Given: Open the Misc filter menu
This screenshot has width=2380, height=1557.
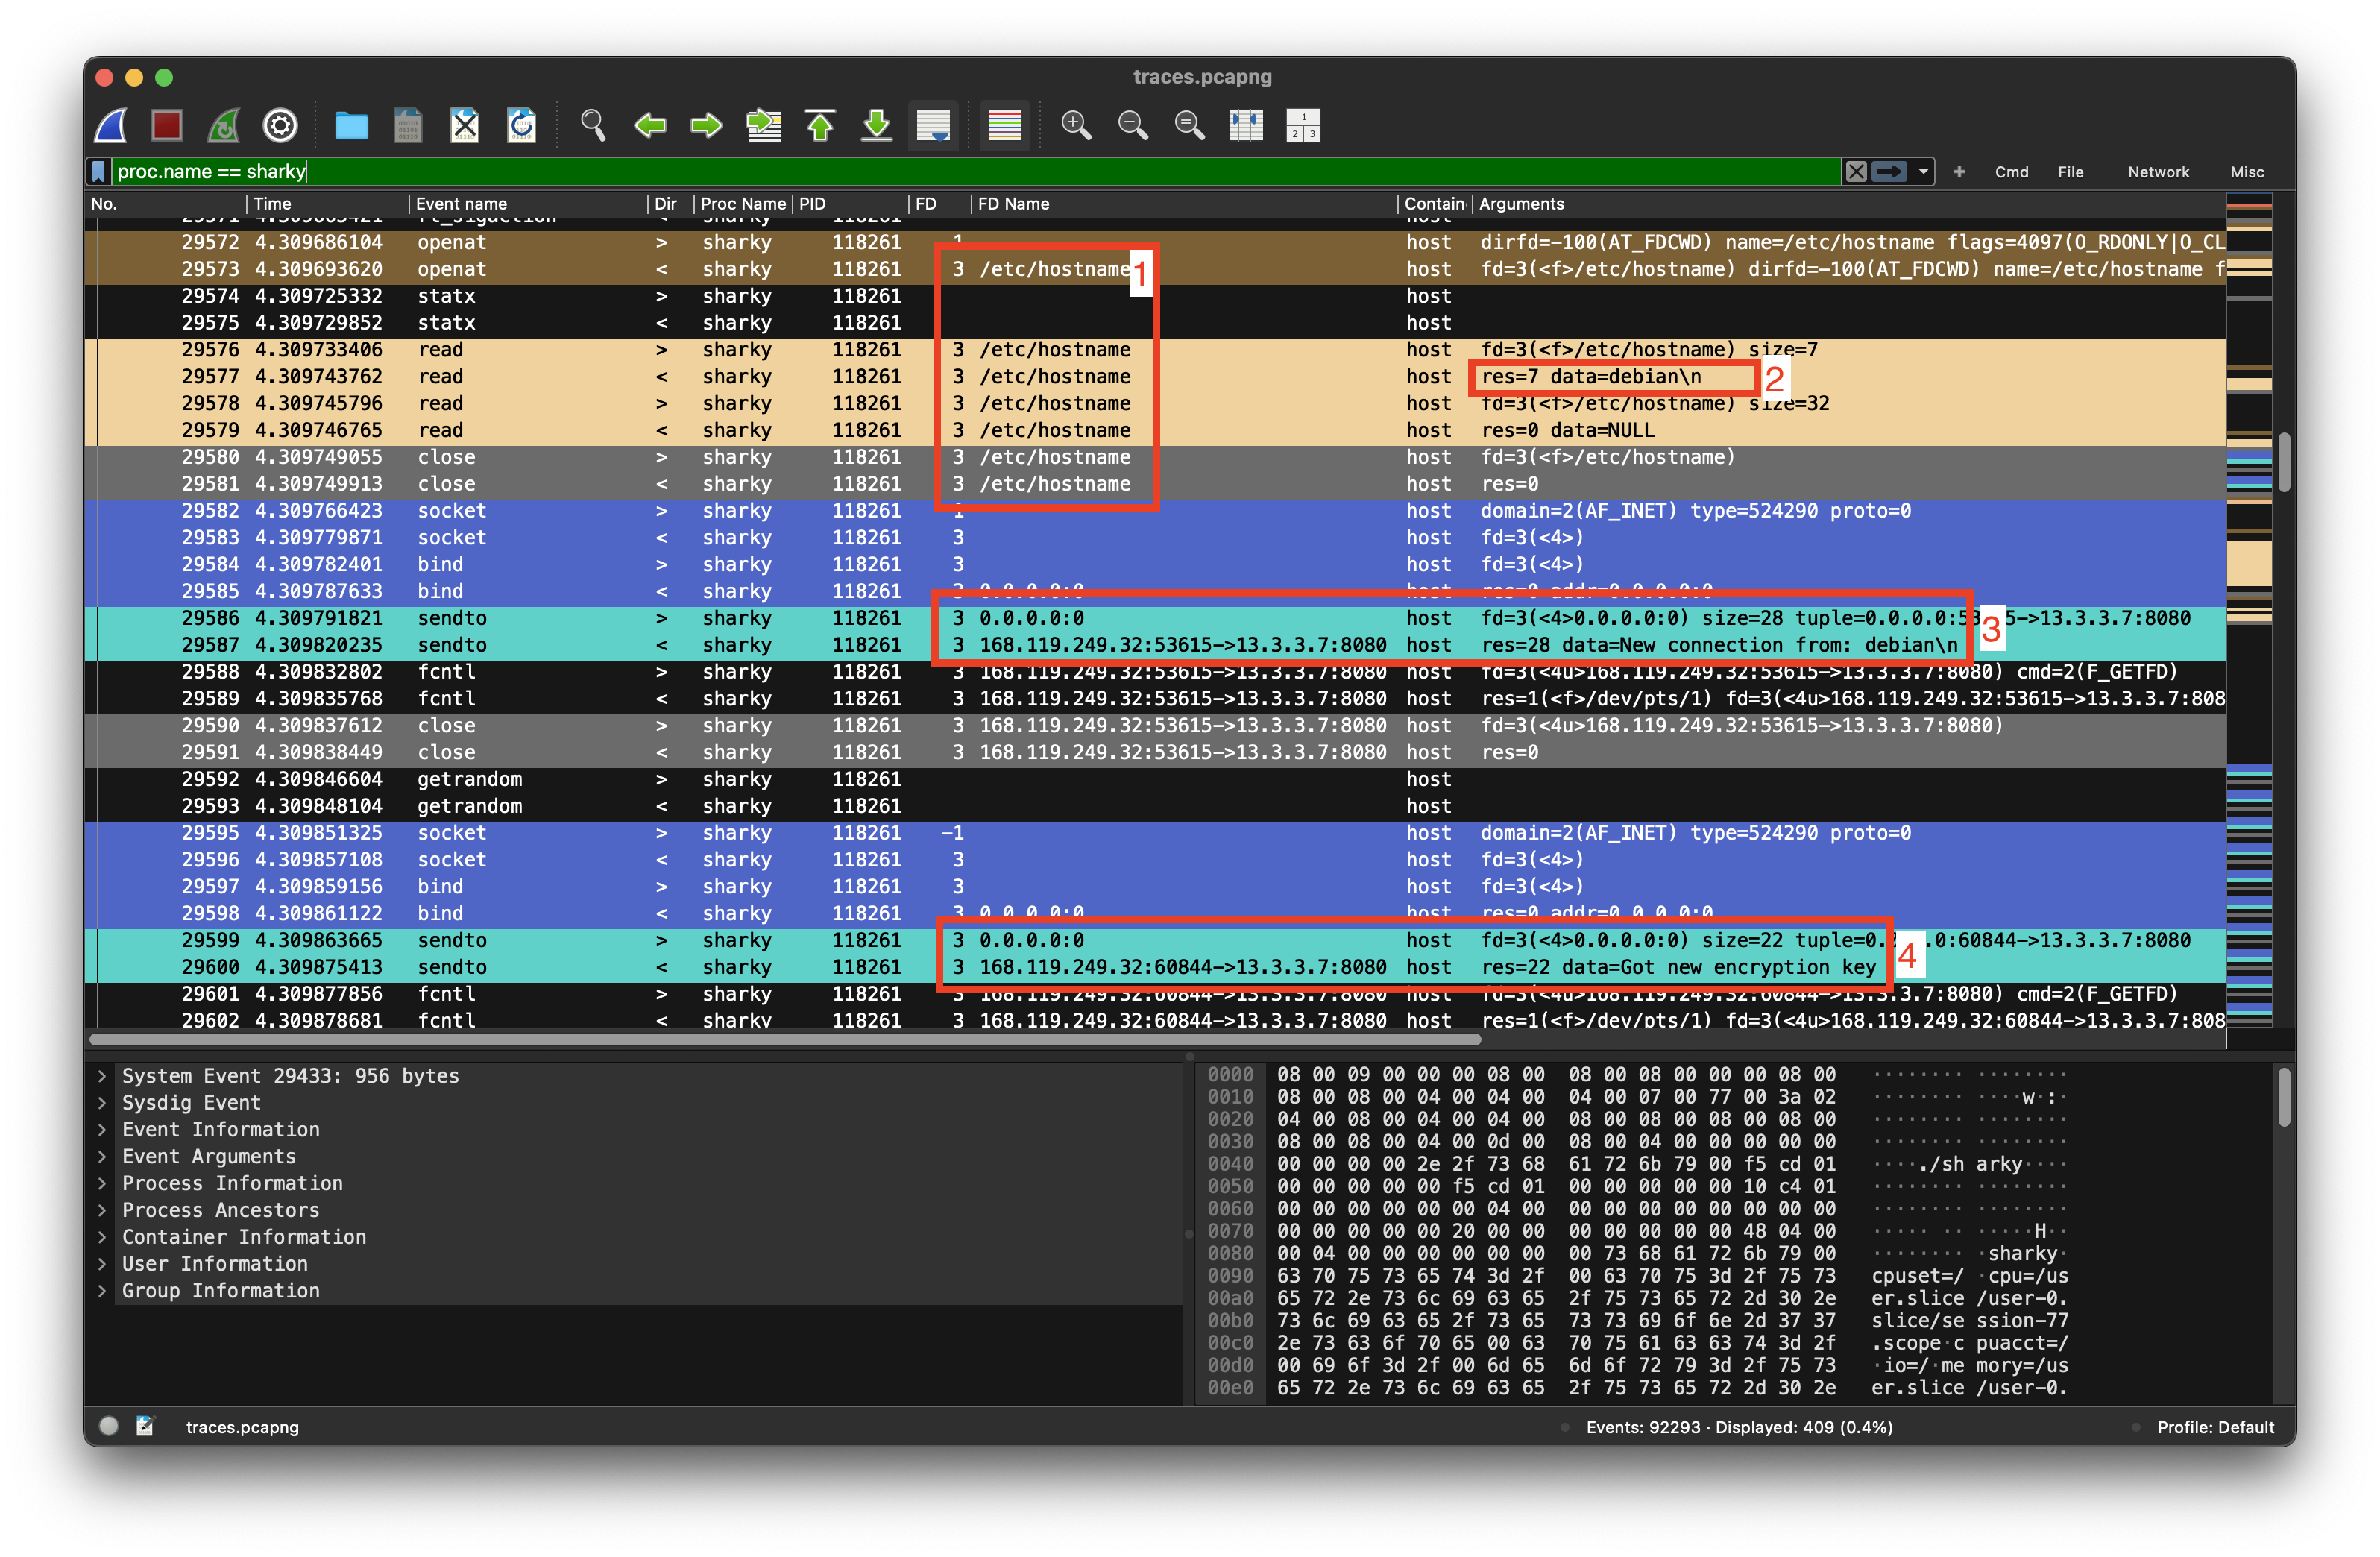Looking at the screenshot, I should (2246, 171).
